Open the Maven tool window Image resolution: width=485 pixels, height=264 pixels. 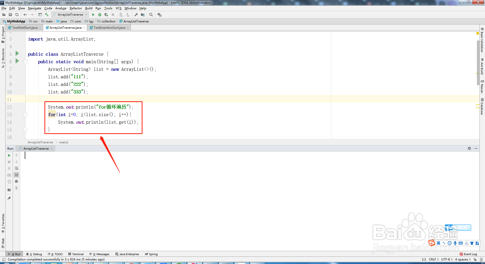tap(482, 86)
